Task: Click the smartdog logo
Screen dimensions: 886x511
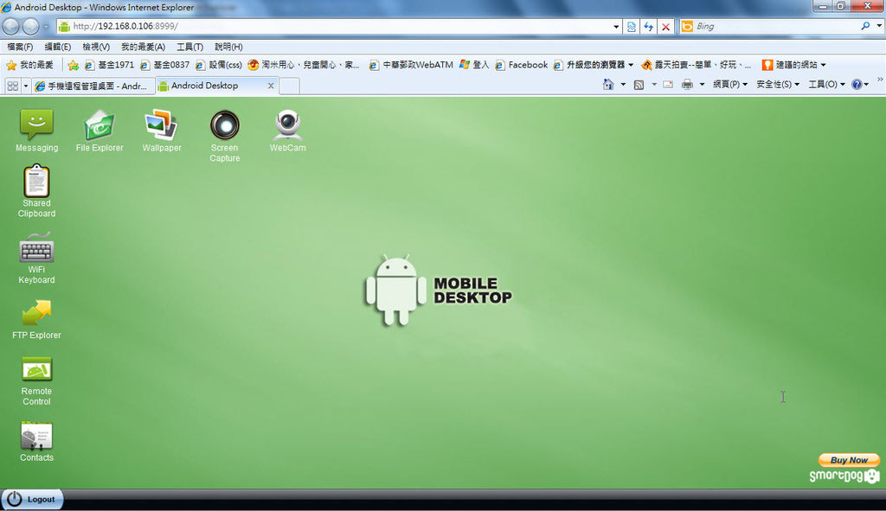Action: [844, 476]
